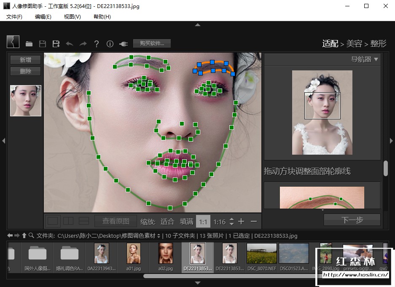This screenshot has height=287, width=395.
Task: Open the folder path dropdown 修图调色素材
Action: [159, 236]
